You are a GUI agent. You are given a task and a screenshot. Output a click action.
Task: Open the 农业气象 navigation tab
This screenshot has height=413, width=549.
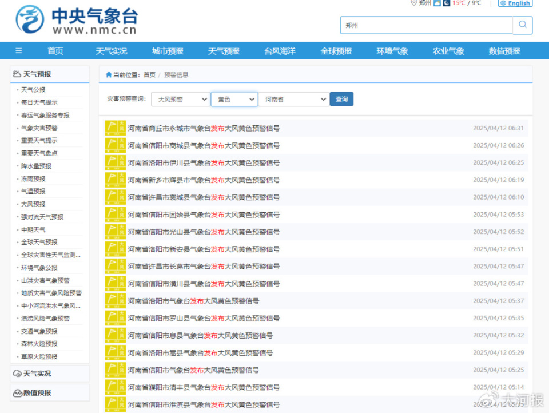click(448, 51)
